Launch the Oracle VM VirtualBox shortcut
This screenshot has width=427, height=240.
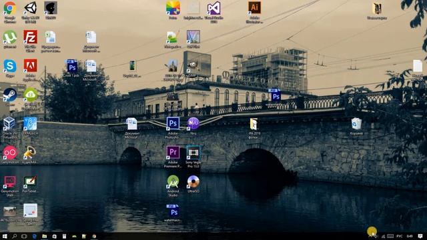9,124
